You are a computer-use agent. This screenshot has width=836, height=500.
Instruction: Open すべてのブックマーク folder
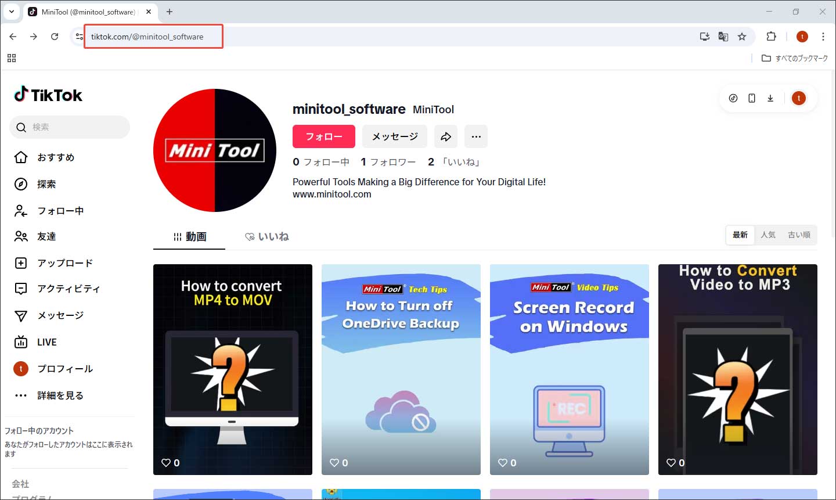795,58
